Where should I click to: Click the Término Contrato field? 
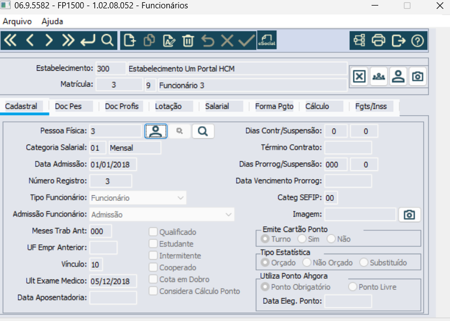point(348,147)
